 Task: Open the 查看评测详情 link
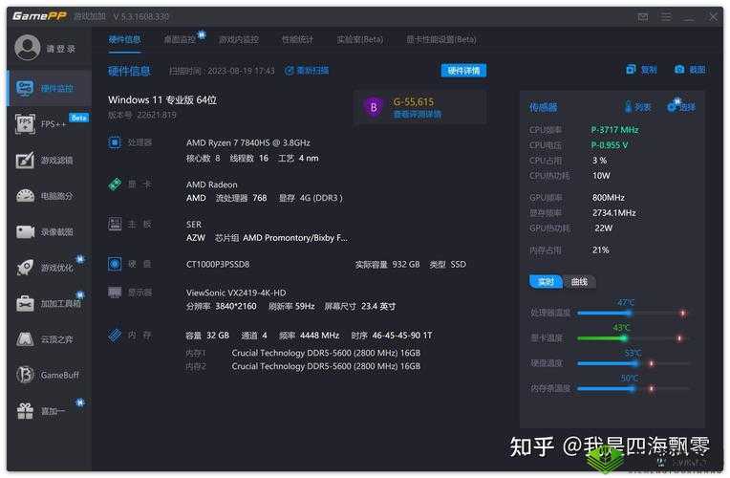418,114
